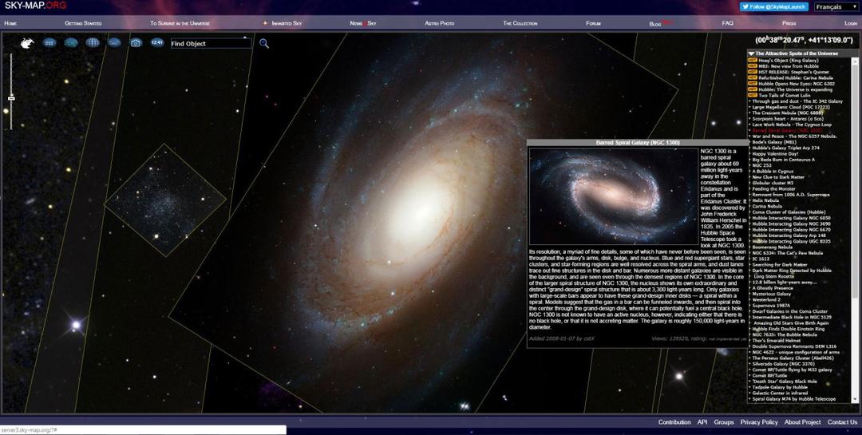Click Boomerang Nebula entry
The image size is (862, 435).
[773, 247]
